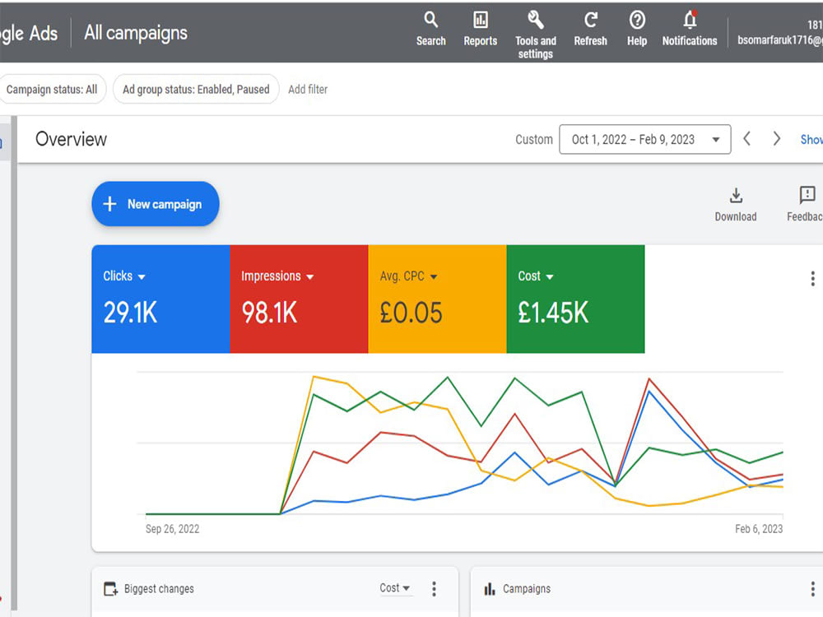Open Biggest changes Cost dropdown
This screenshot has width=823, height=617.
coord(395,588)
